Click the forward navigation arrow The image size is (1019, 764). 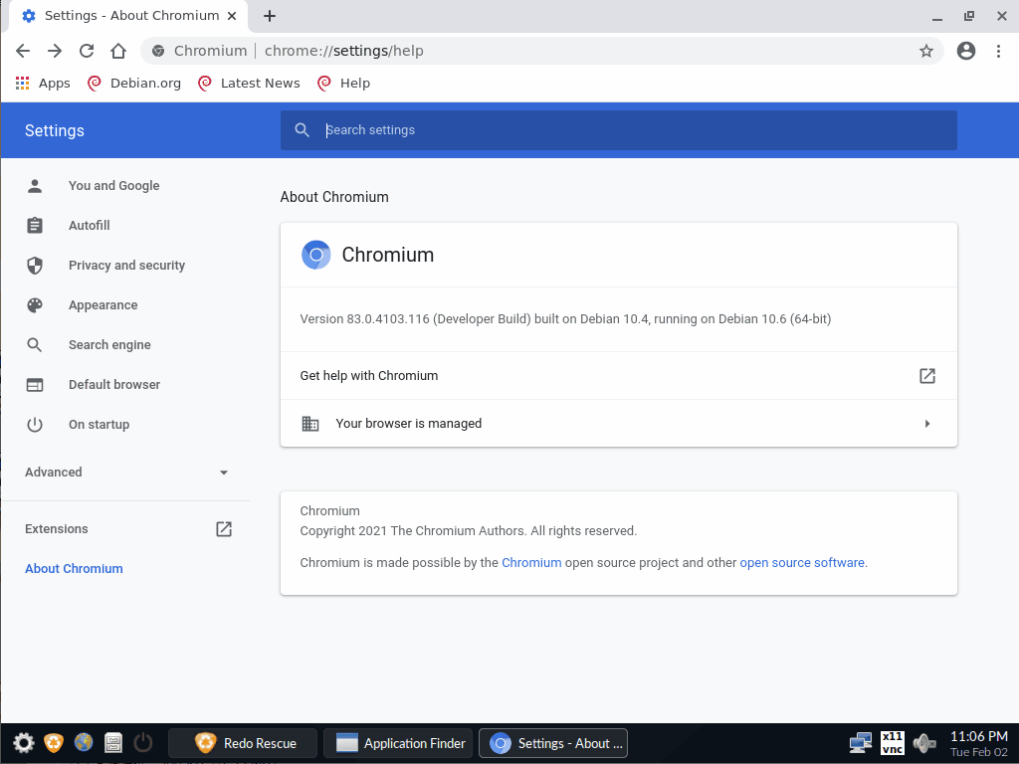[x=55, y=51]
